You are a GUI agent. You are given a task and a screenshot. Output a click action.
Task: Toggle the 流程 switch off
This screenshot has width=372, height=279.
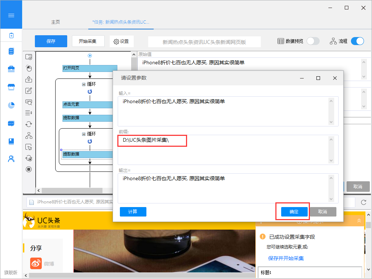pos(357,41)
